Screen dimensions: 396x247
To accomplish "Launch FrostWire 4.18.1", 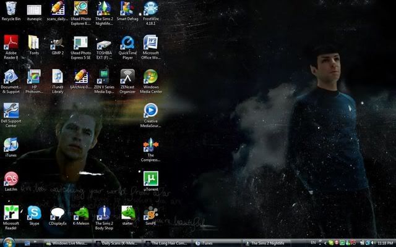I will pos(151,13).
